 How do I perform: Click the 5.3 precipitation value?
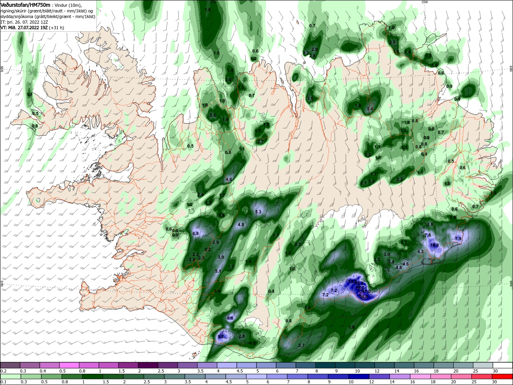coord(258,212)
